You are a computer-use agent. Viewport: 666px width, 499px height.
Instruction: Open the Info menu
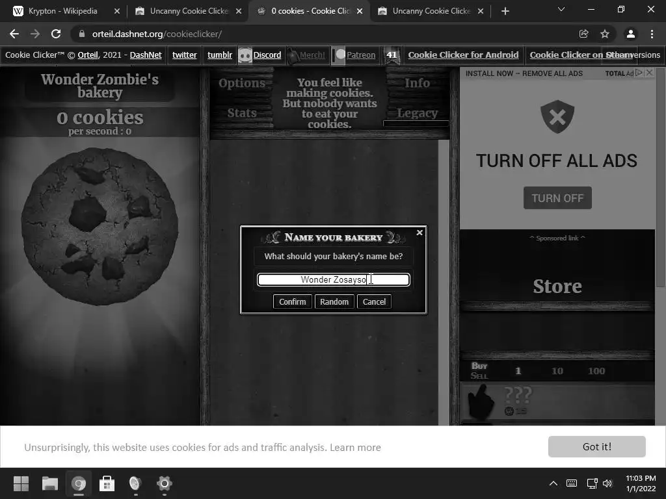(x=417, y=83)
